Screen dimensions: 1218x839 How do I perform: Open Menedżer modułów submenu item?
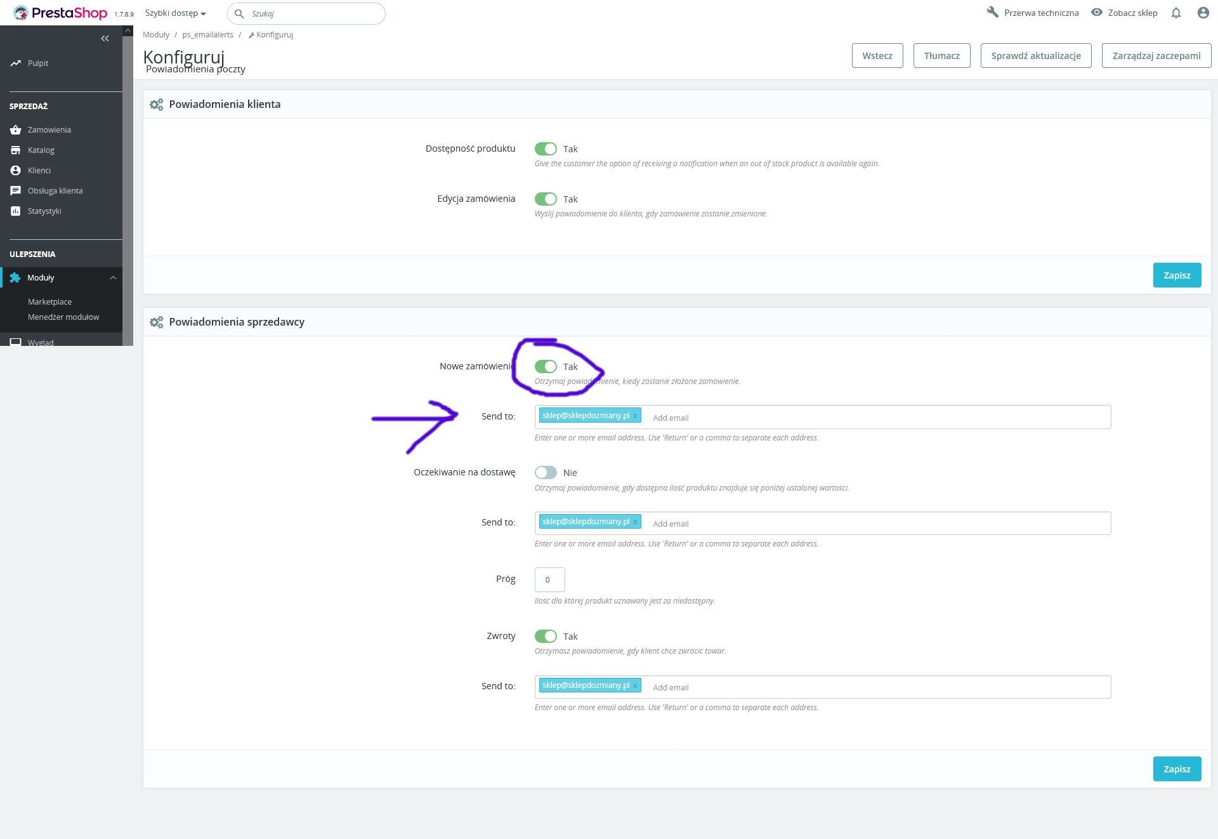pyautogui.click(x=63, y=317)
